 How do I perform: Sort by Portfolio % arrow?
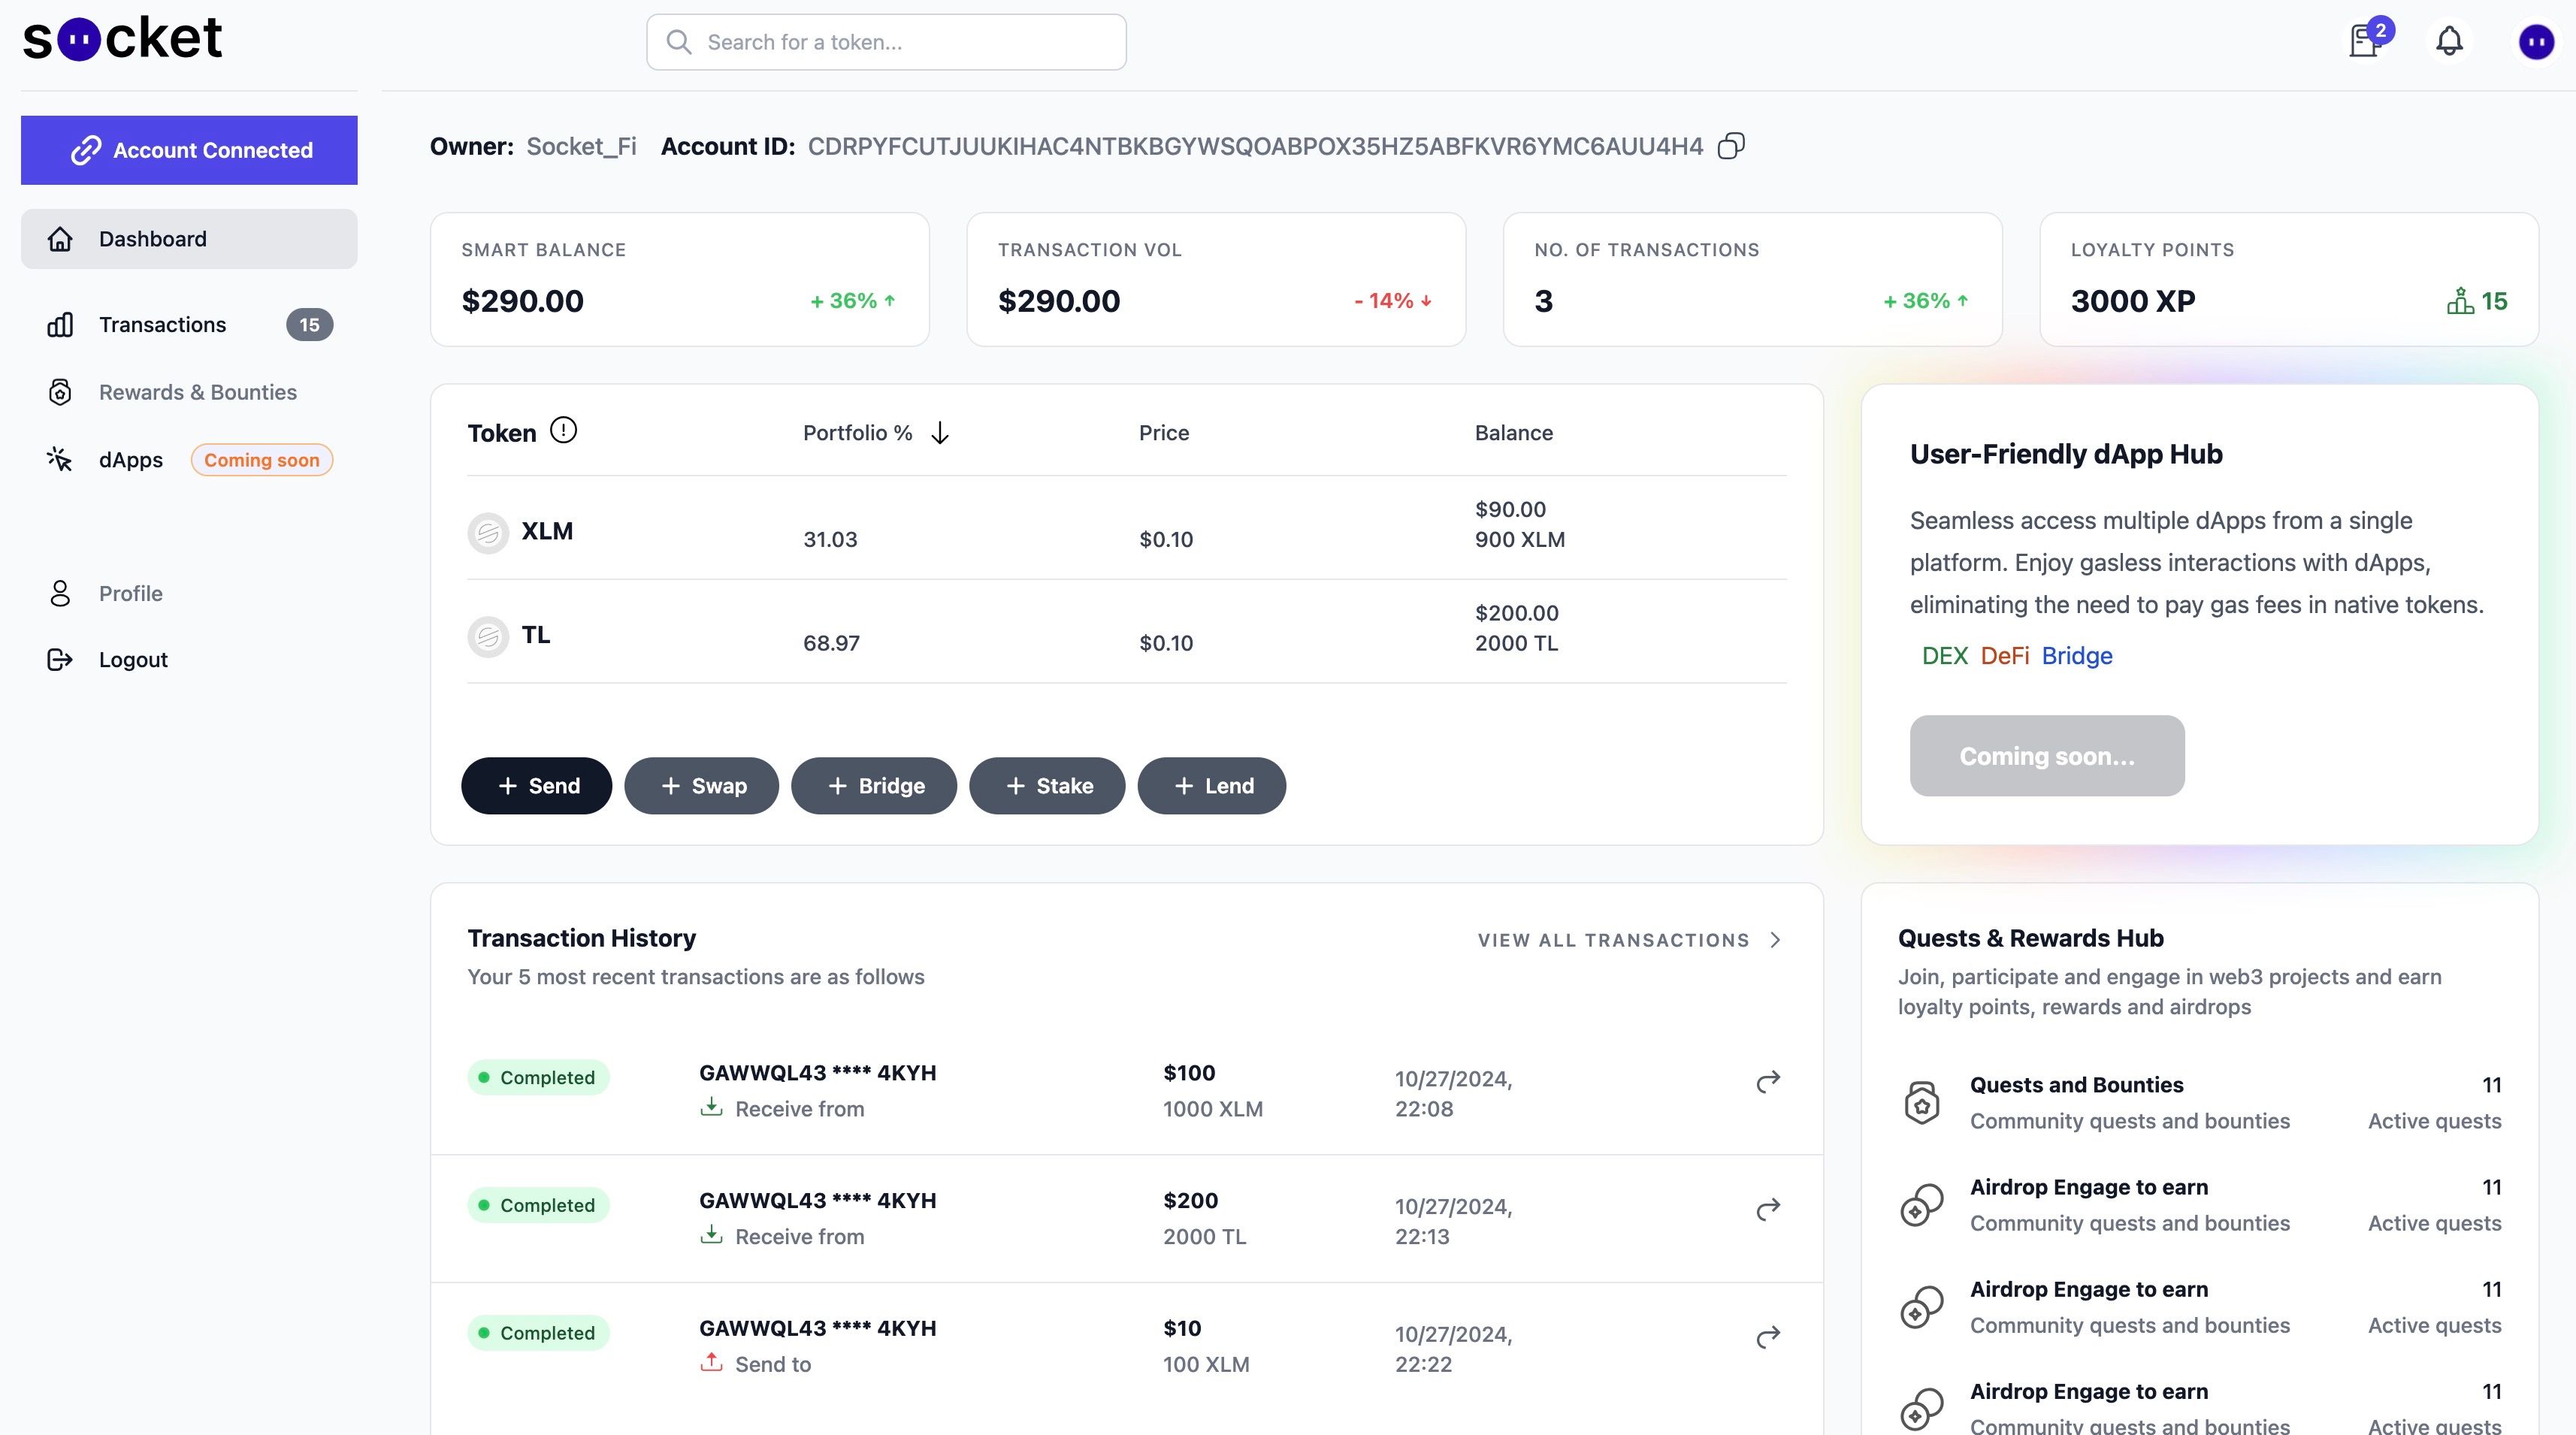click(940, 433)
